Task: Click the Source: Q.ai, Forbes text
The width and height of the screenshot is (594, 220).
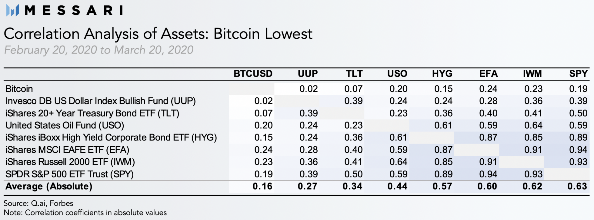Action: point(38,203)
